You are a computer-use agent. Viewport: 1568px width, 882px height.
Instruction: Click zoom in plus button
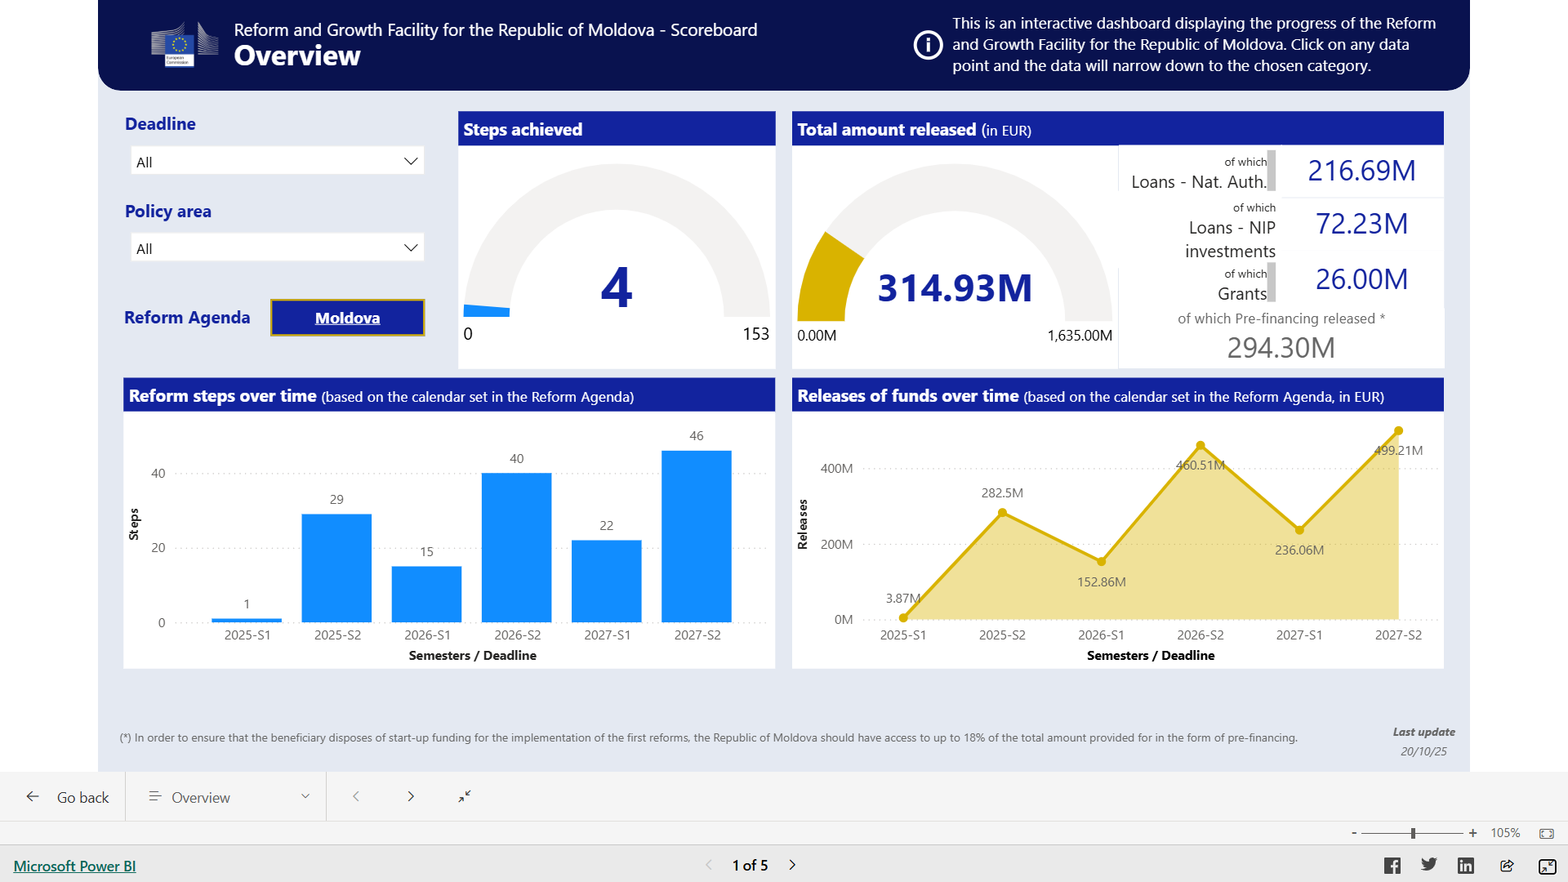(1472, 833)
